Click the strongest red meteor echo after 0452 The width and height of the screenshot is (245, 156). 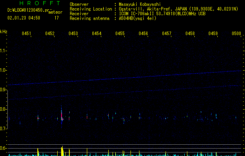(x=62, y=117)
